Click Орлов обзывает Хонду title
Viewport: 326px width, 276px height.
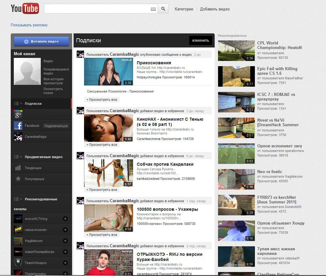[x=281, y=223]
